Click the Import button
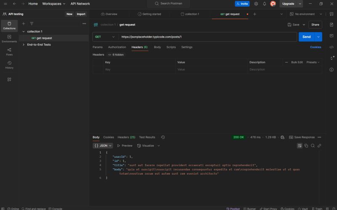 point(81,14)
